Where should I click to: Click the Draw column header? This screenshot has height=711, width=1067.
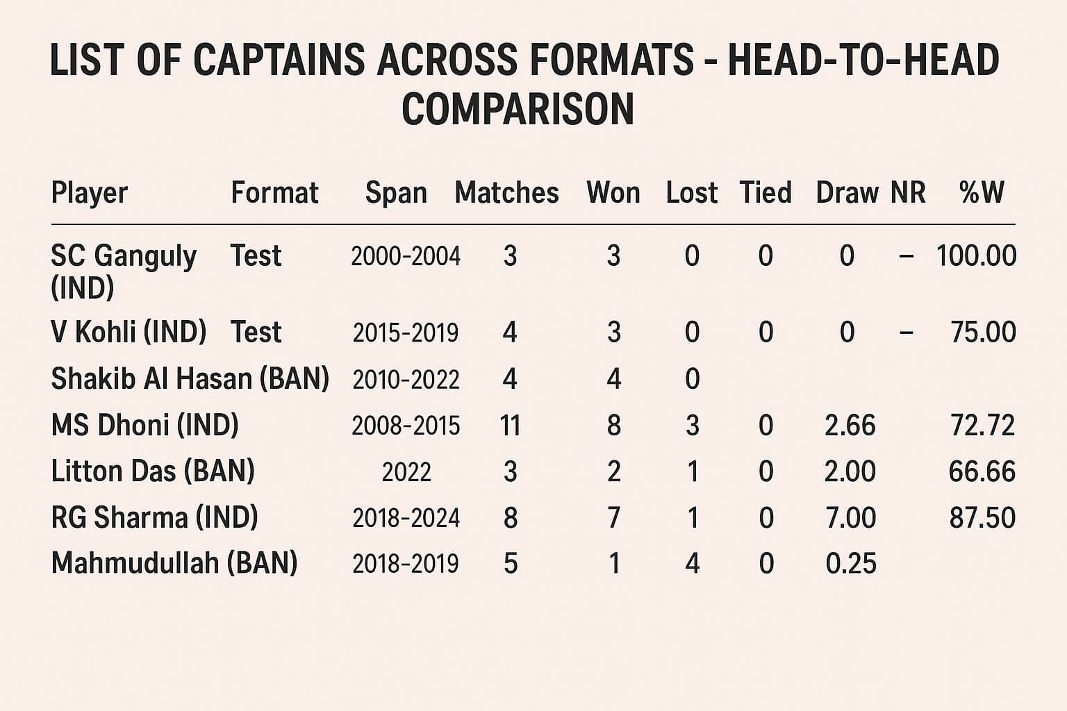tap(847, 192)
